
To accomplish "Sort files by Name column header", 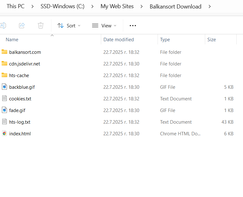I will tap(12, 40).
